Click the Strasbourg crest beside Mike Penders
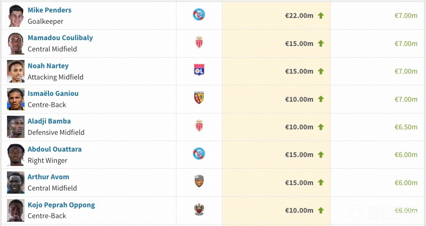Image resolution: width=426 pixels, height=226 pixels. pos(199,15)
